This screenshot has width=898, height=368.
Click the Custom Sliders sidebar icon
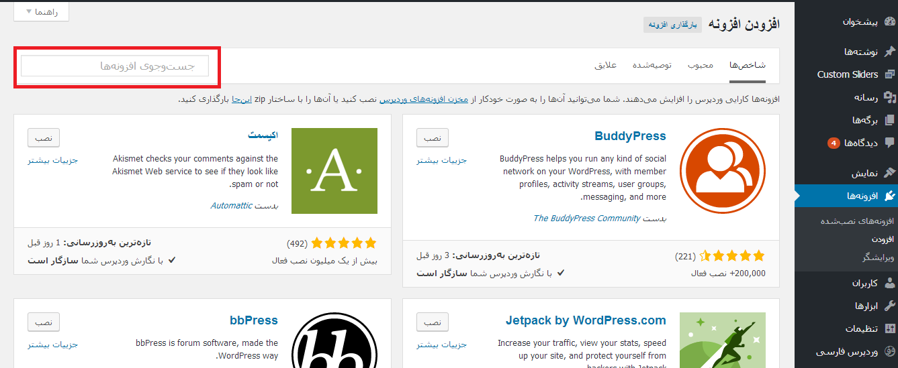[x=889, y=74]
